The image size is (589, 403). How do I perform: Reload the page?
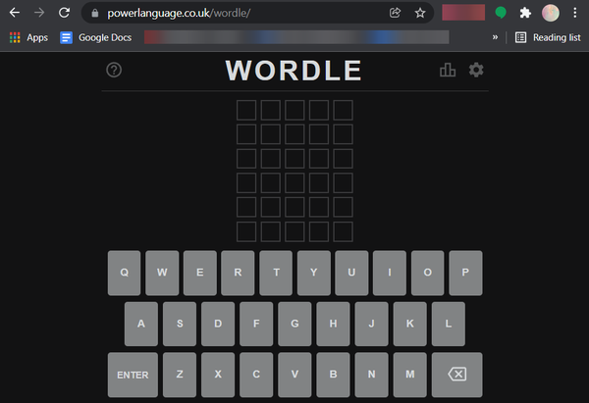pyautogui.click(x=64, y=13)
